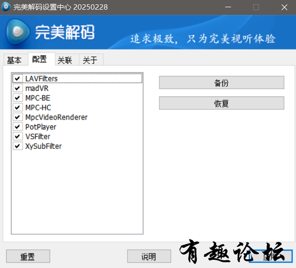
Task: Open the 关于 tab
Action: coord(91,60)
